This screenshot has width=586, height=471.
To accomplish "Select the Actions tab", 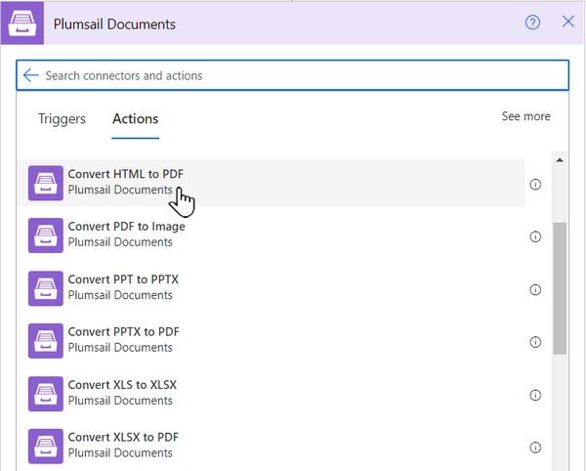I will (x=136, y=119).
